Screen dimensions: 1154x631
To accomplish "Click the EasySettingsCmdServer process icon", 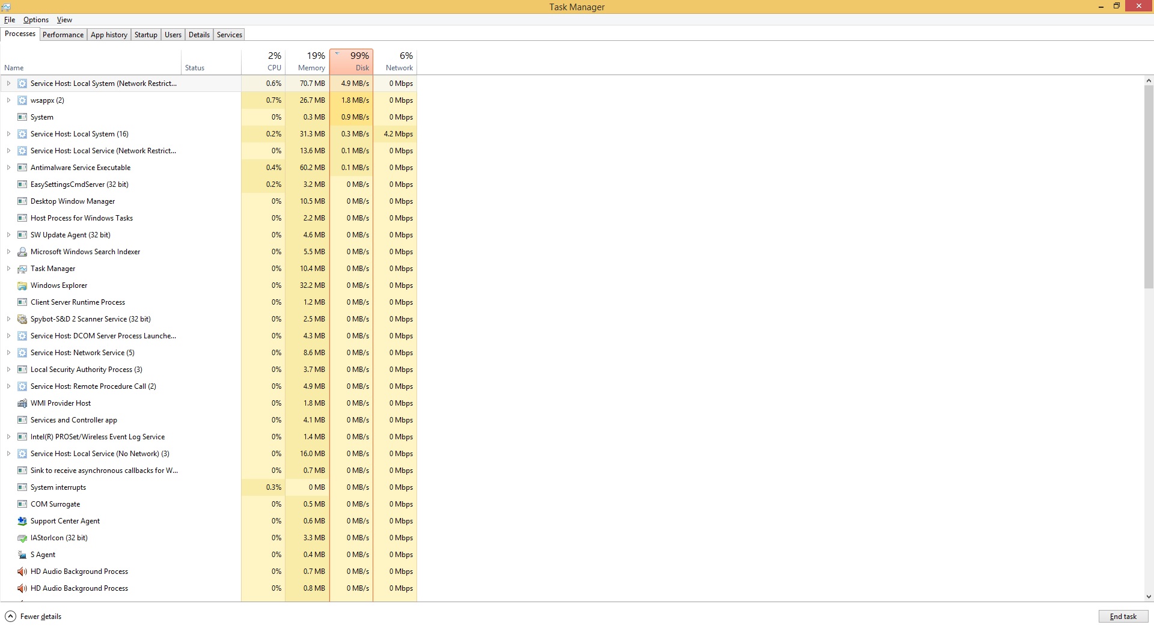I will (x=22, y=184).
